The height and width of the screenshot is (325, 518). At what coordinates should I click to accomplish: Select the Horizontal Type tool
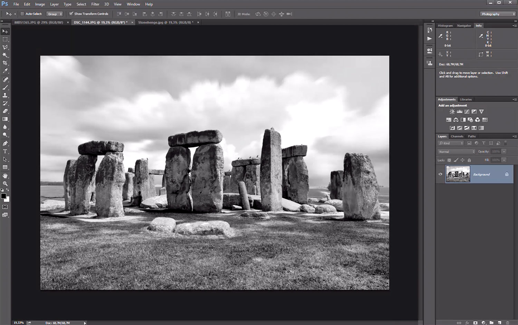pyautogui.click(x=5, y=151)
